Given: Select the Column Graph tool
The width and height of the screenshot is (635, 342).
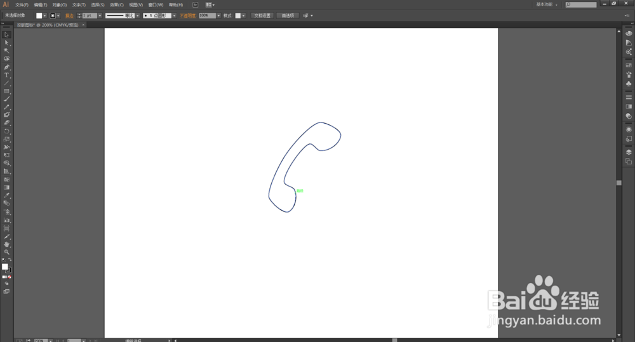Looking at the screenshot, I should pos(6,220).
